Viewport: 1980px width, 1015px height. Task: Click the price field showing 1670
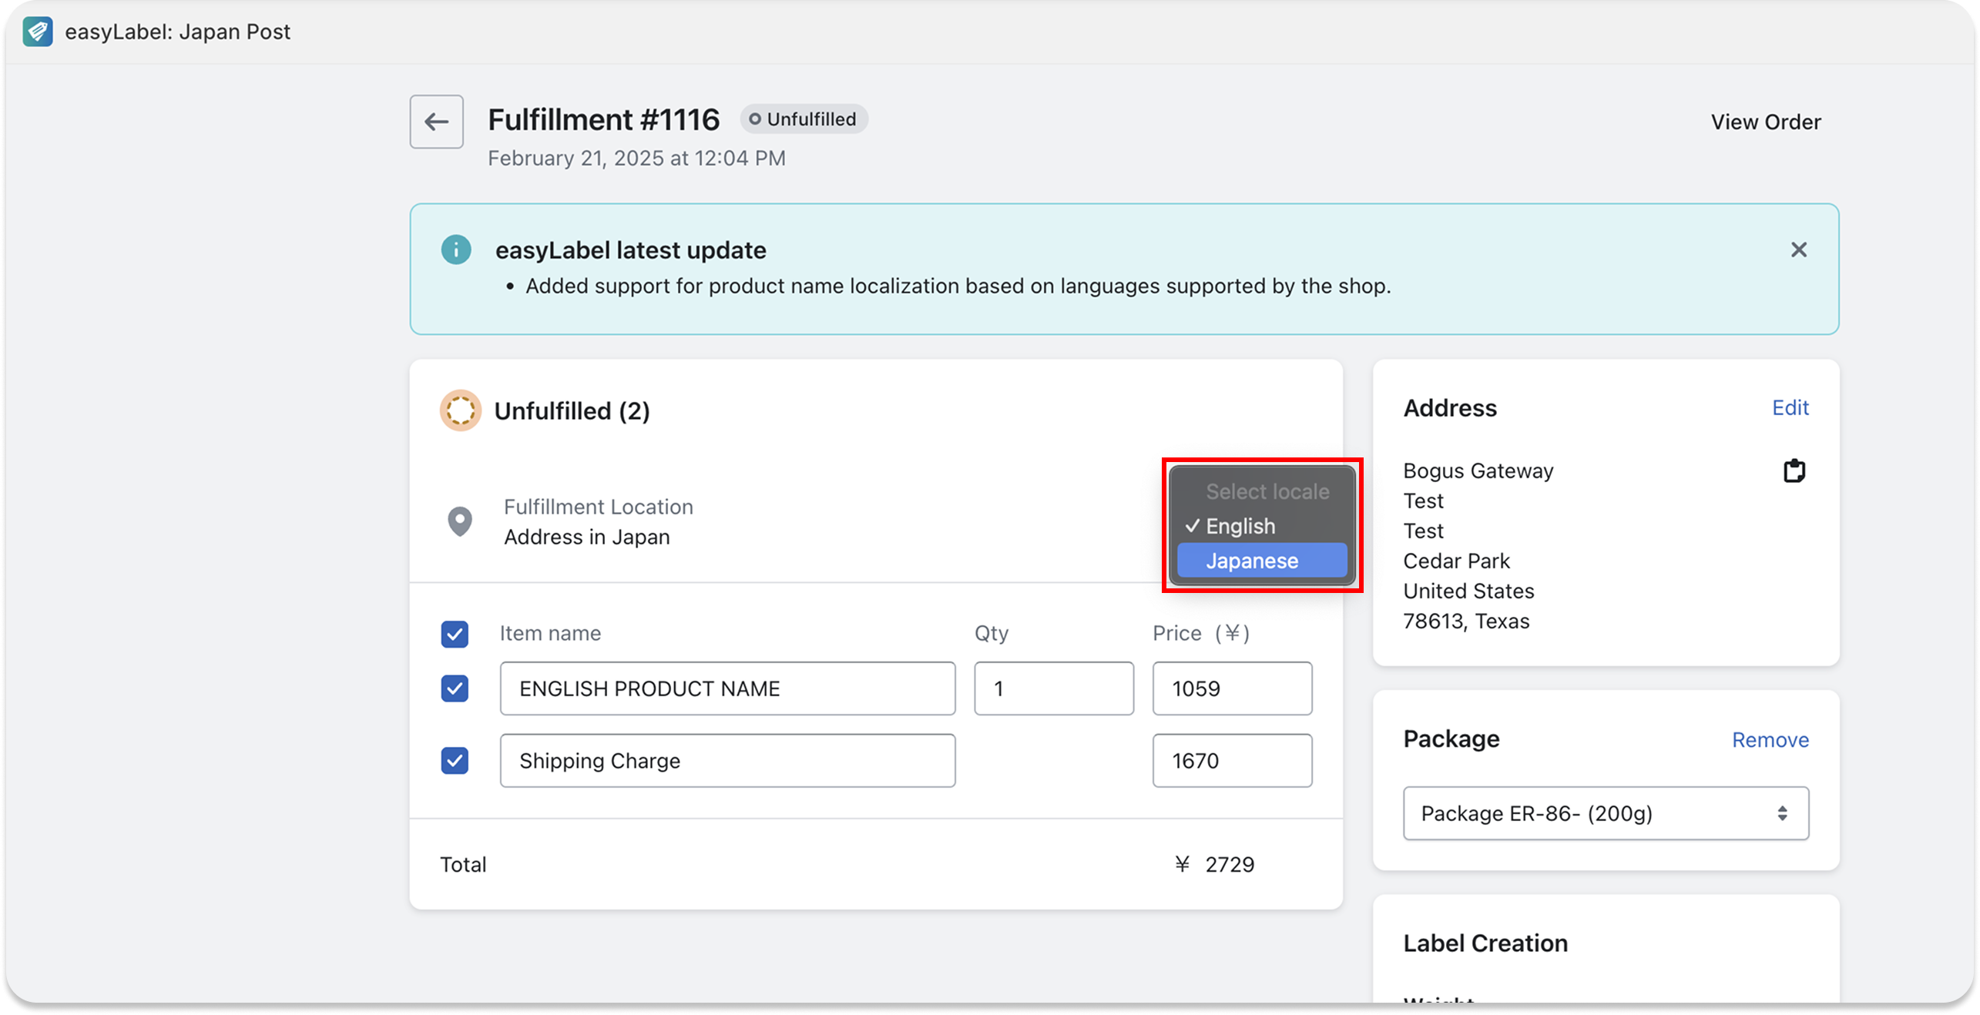(1231, 761)
